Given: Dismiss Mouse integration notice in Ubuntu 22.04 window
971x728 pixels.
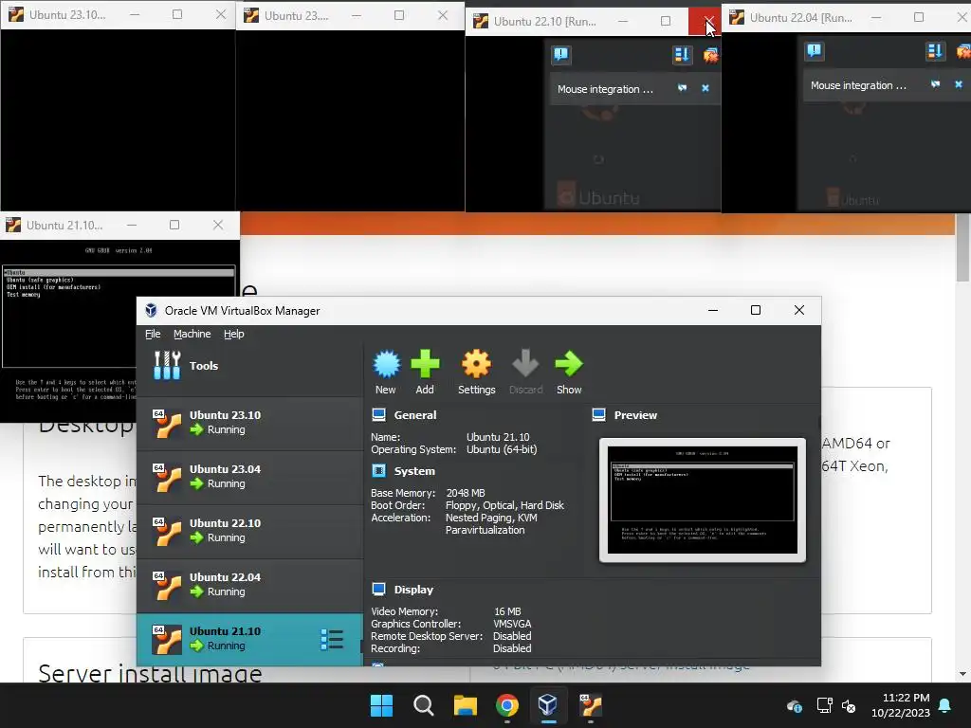Looking at the screenshot, I should coord(959,84).
